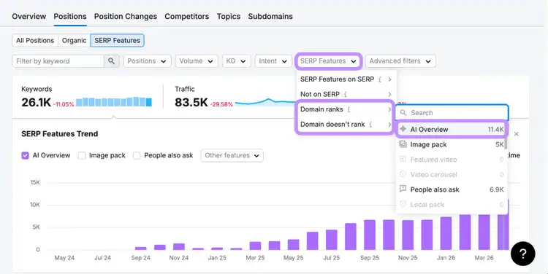548x274 pixels.
Task: Click the Keywords 26.1K value
Action: click(36, 103)
